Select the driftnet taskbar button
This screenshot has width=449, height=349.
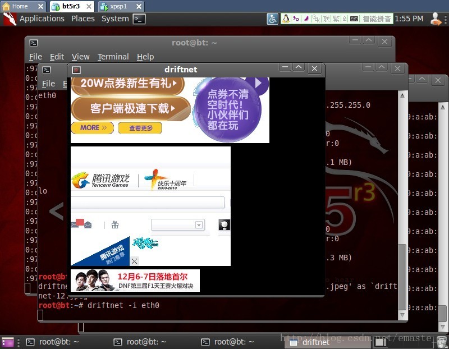point(328,342)
